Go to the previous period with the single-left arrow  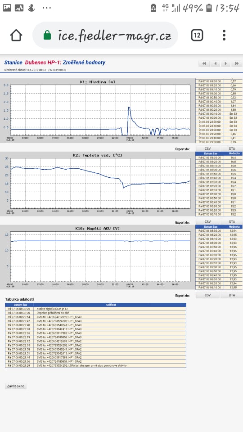click(215, 63)
